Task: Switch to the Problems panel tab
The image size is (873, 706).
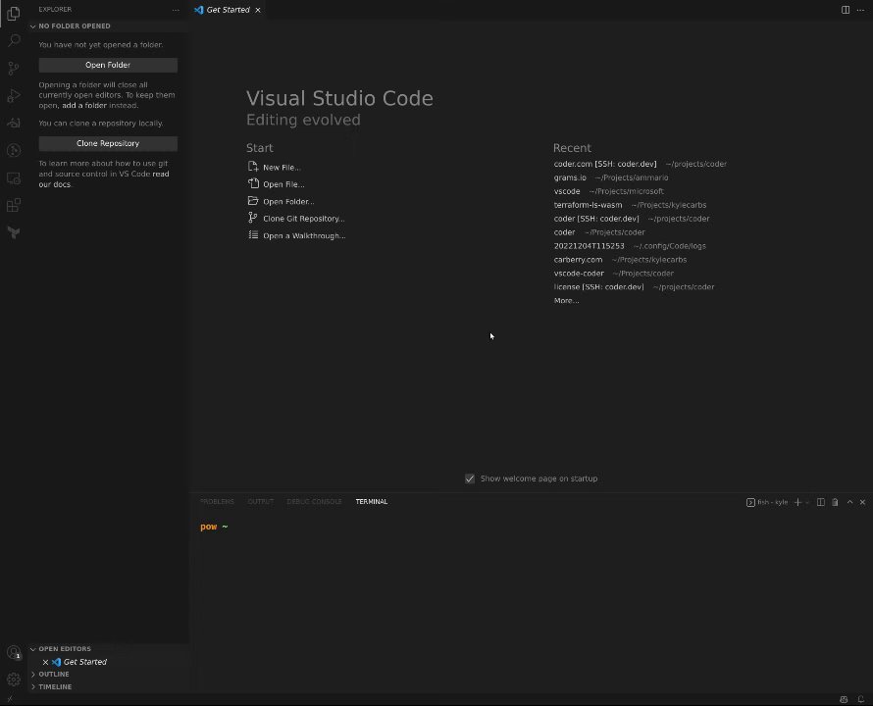Action: (x=217, y=502)
